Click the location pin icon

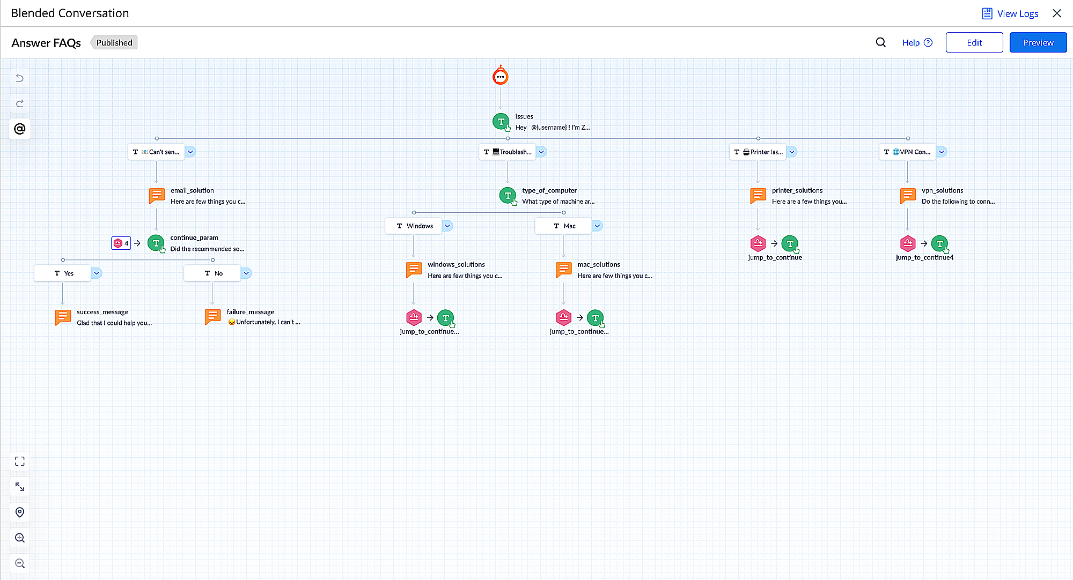(20, 512)
